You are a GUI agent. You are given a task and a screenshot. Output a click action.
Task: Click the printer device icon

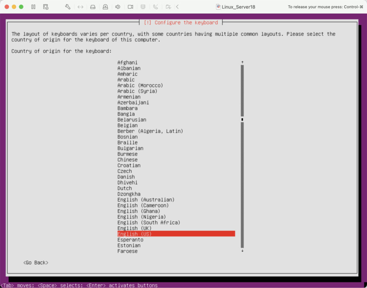tap(143, 7)
